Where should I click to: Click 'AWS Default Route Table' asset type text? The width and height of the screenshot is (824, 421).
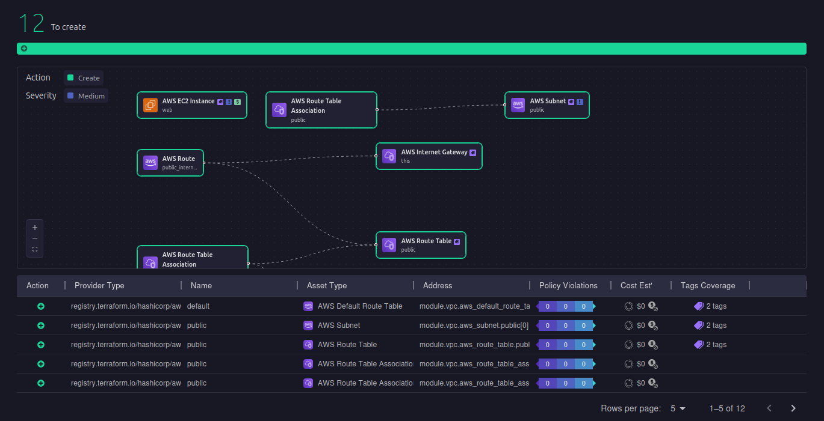360,306
